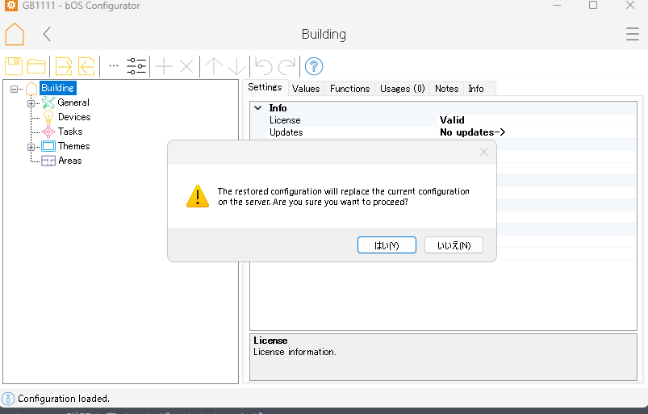Select Devices in the tree

[x=74, y=117]
